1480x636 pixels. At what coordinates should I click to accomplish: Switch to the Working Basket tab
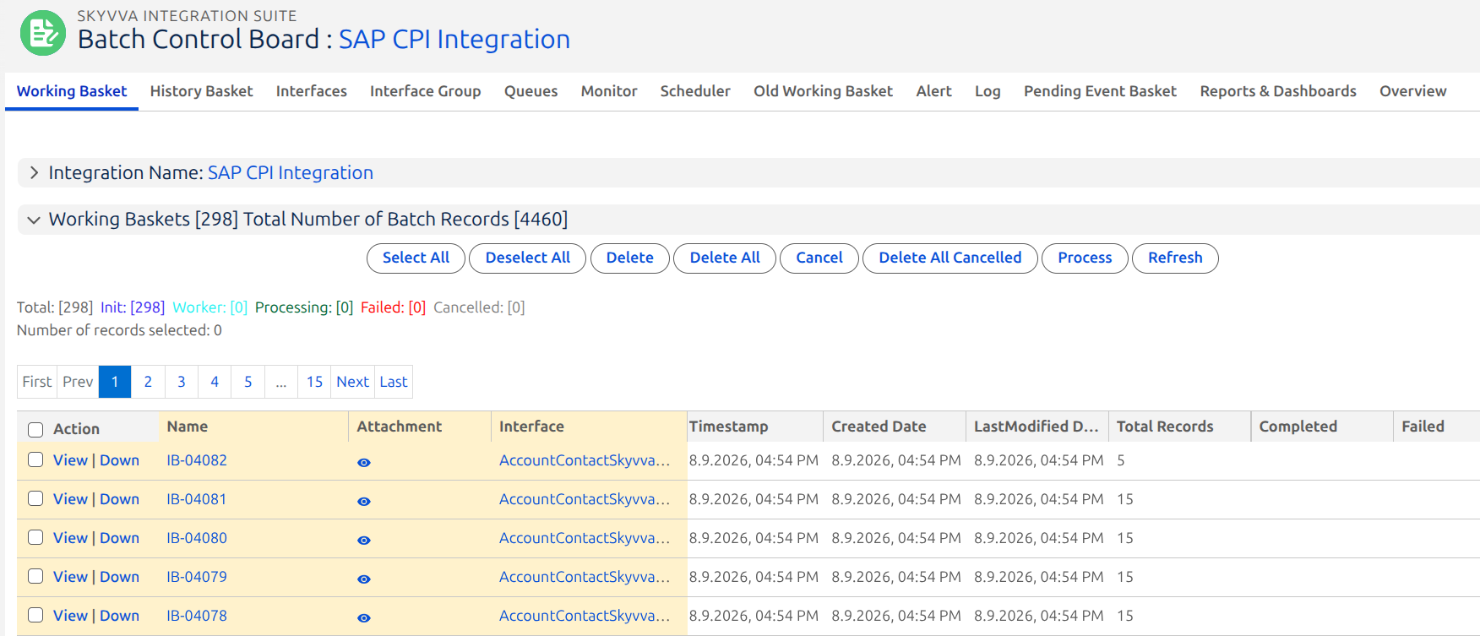(x=72, y=91)
